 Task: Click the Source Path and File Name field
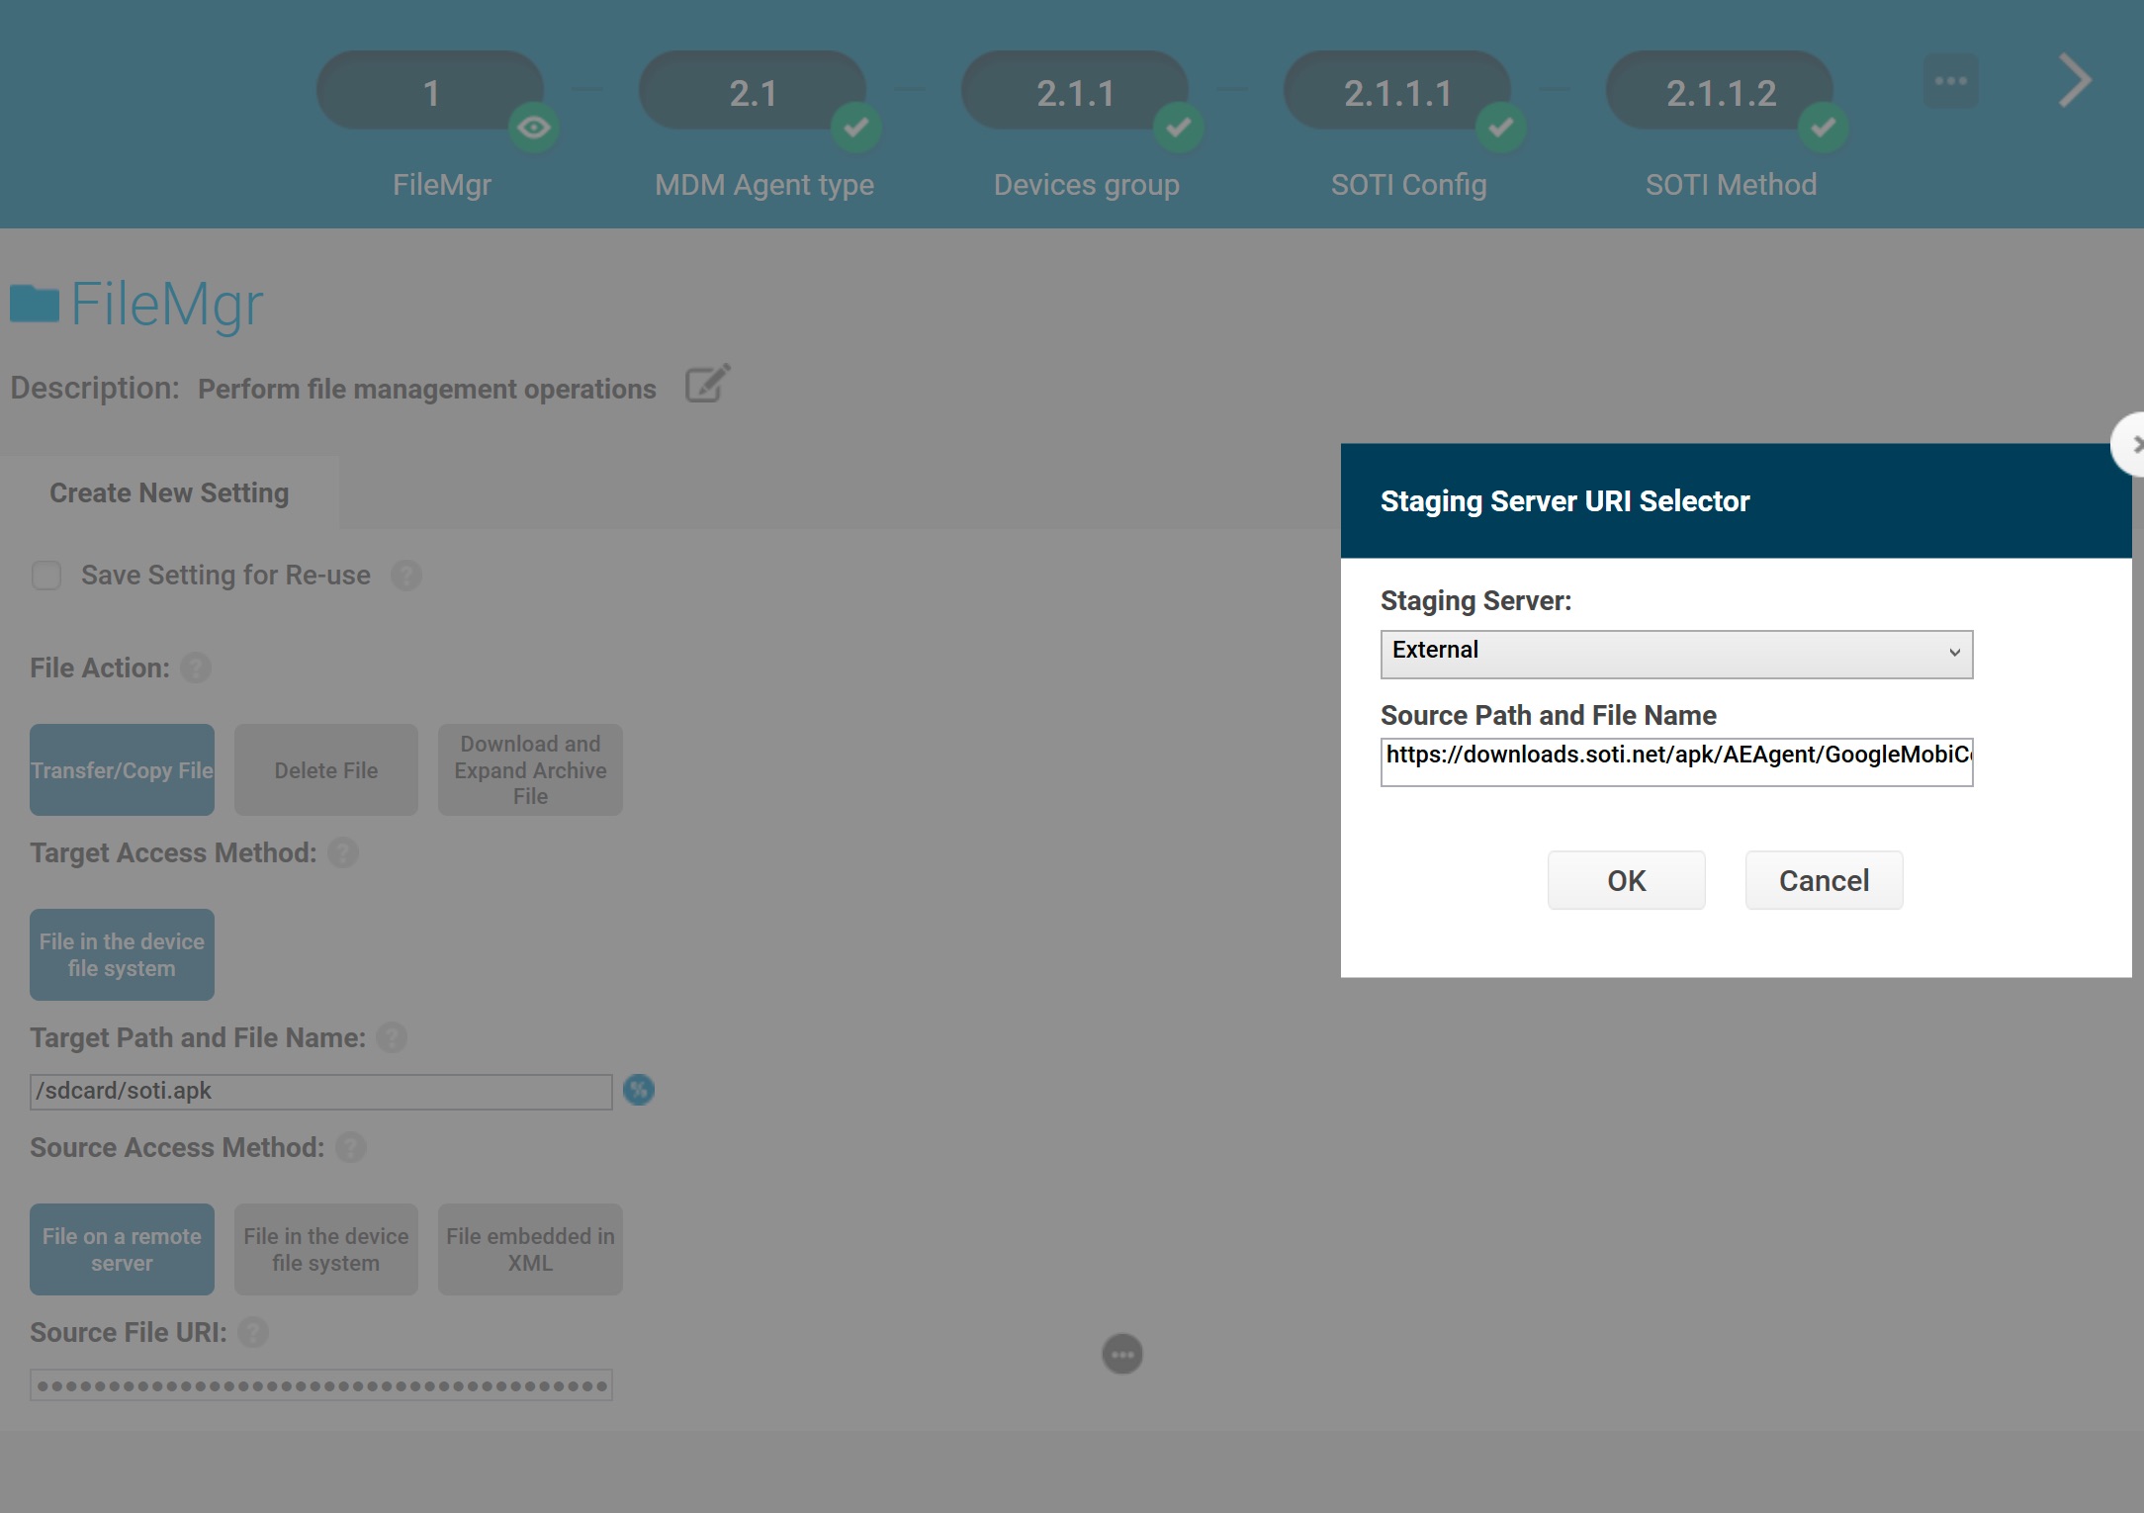(x=1676, y=760)
